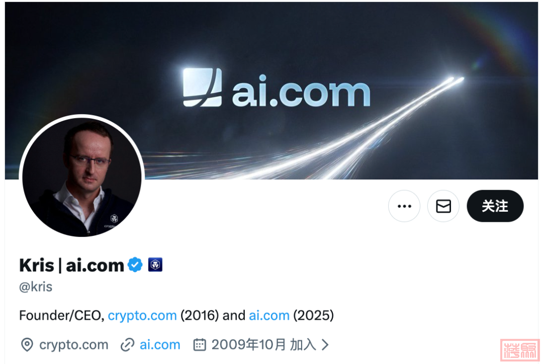Click the display name Kris | ai.com

[71, 265]
